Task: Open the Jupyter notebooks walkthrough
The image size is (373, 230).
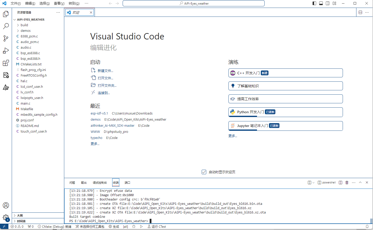Action: (x=286, y=126)
